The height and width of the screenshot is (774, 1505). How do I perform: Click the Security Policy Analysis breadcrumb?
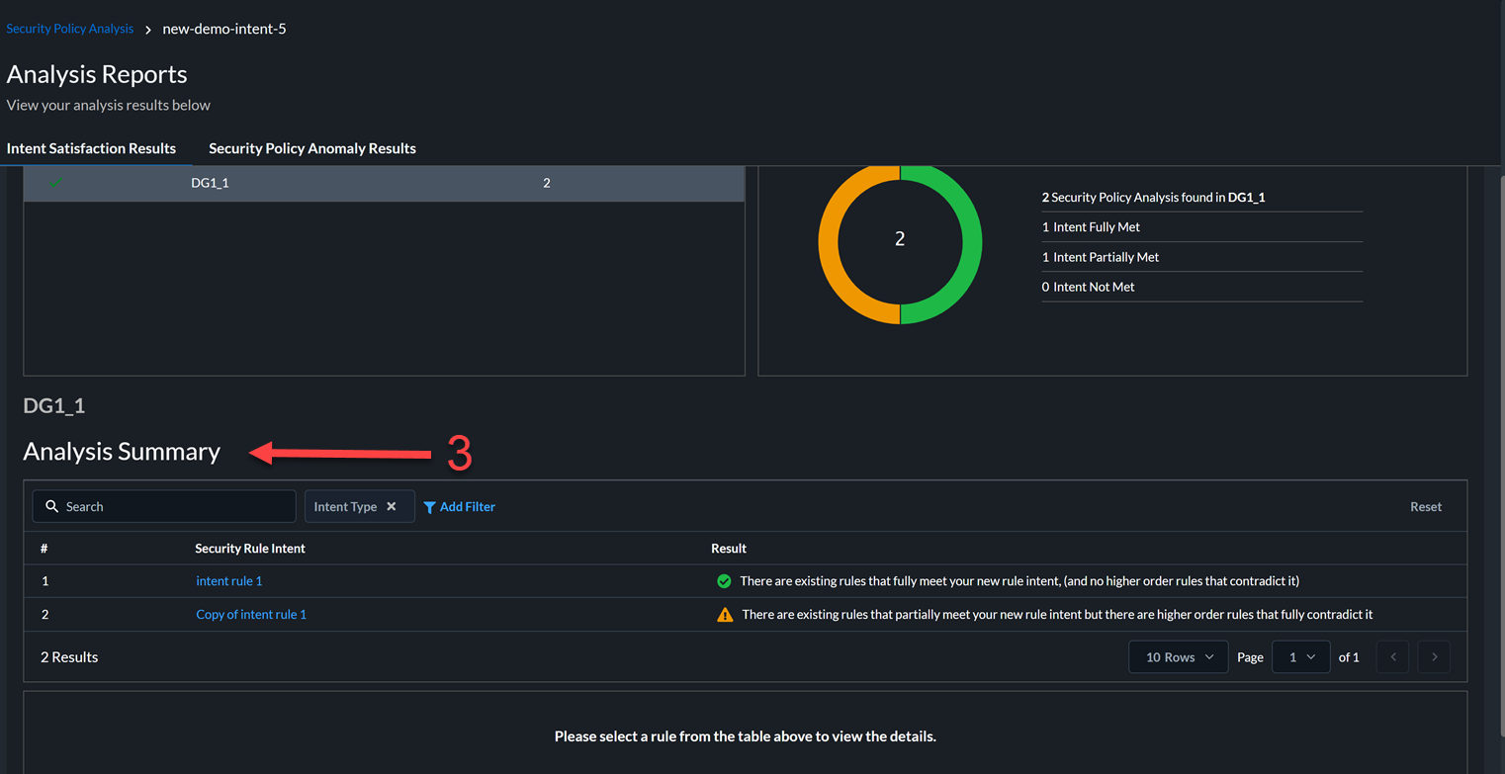point(70,29)
